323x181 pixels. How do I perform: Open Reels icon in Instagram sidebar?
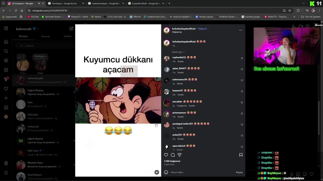click(x=6, y=70)
